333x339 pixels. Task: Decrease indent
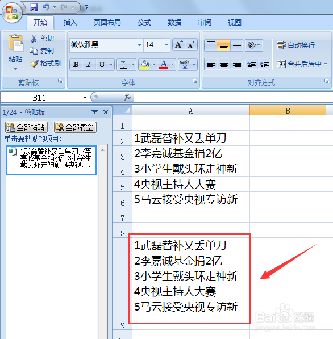click(252, 64)
